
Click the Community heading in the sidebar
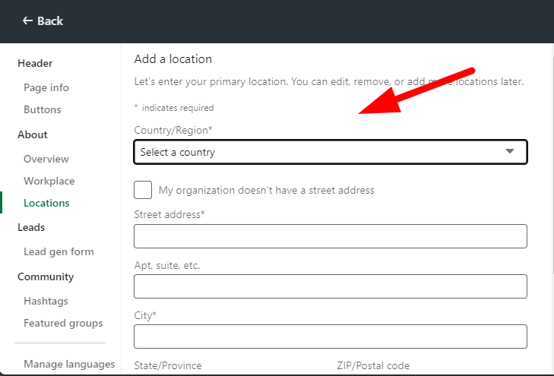[x=46, y=276]
